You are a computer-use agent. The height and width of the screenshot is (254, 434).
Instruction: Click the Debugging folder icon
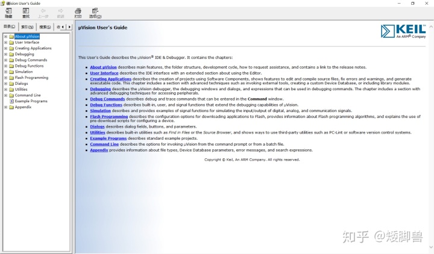coord(11,54)
